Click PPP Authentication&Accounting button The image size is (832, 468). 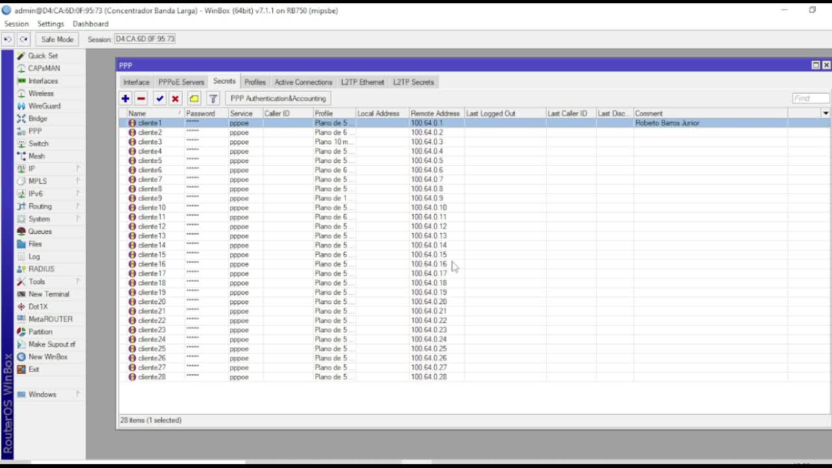(278, 99)
